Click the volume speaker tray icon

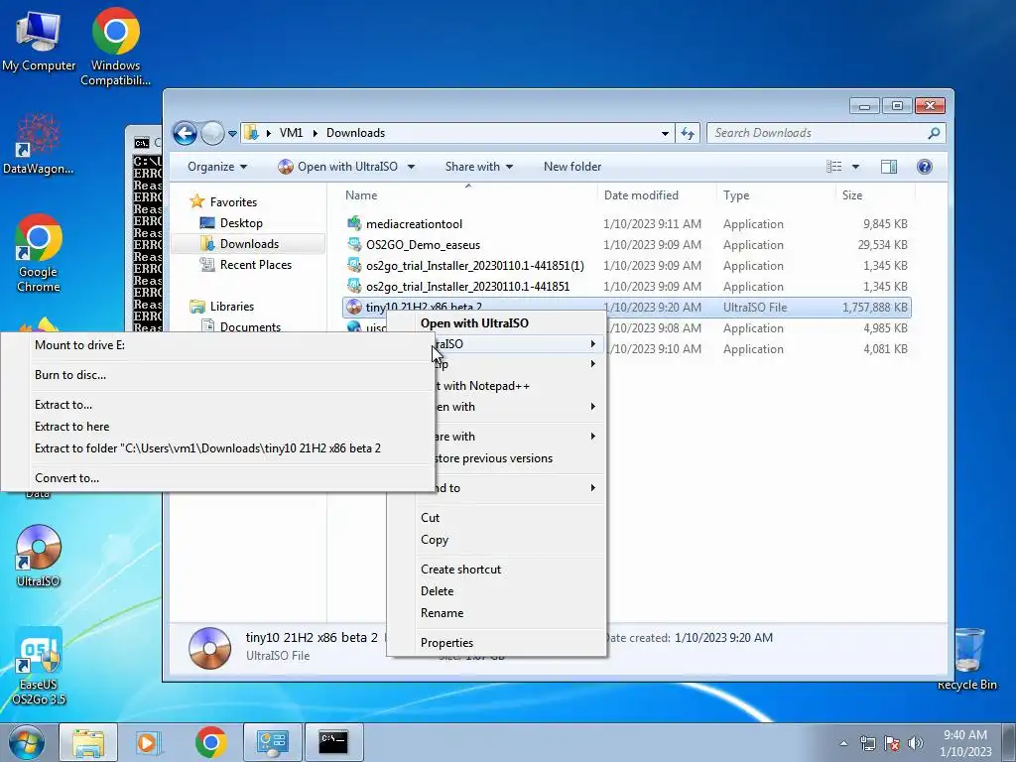(x=915, y=743)
